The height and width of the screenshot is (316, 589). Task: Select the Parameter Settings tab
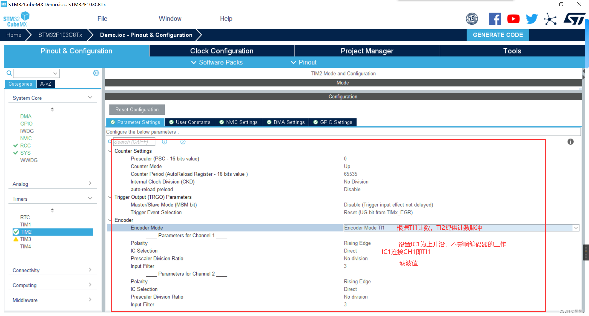pos(135,122)
